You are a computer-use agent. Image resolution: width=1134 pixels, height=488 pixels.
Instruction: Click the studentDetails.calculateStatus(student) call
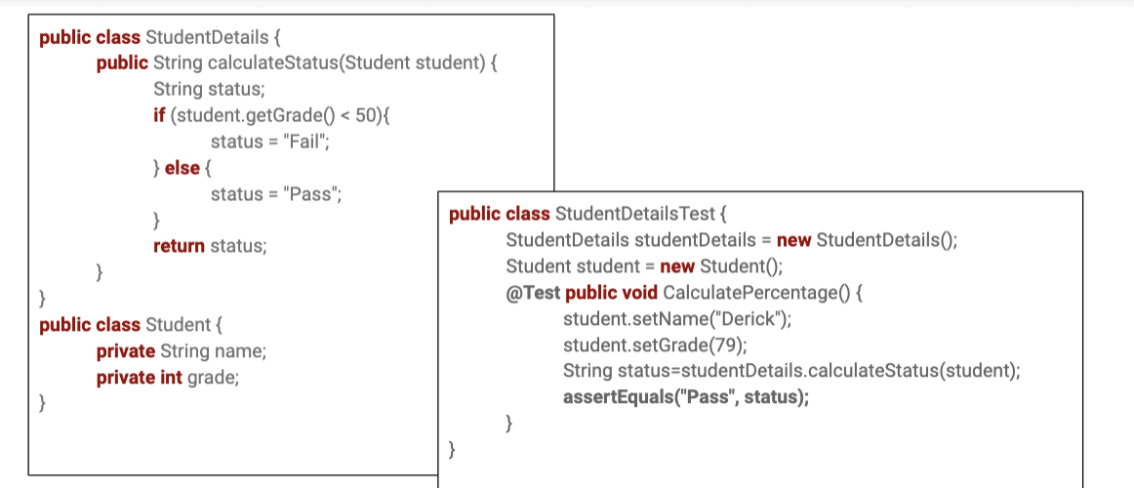(x=849, y=371)
